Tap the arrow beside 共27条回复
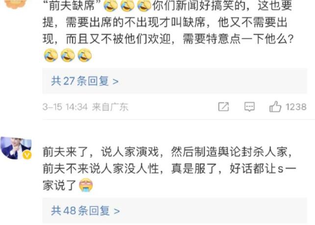The width and height of the screenshot is (315, 225). click(x=116, y=82)
